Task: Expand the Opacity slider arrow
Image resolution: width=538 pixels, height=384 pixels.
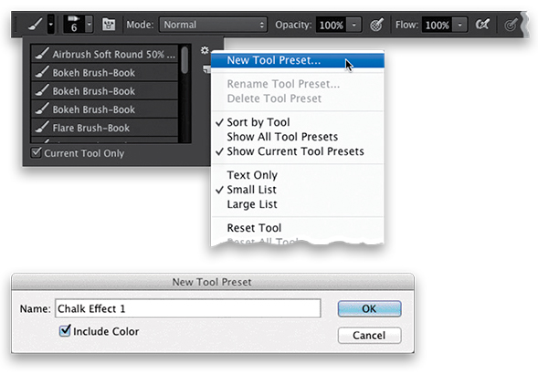Action: coord(354,25)
